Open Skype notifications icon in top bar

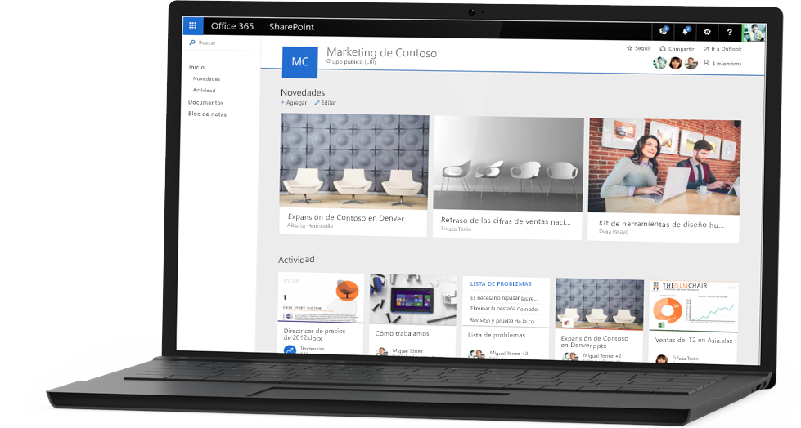pyautogui.click(x=664, y=31)
